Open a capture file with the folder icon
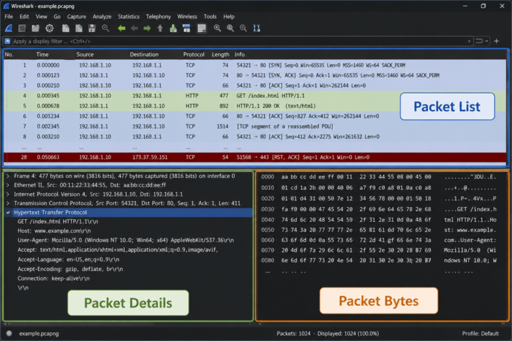 (35, 29)
